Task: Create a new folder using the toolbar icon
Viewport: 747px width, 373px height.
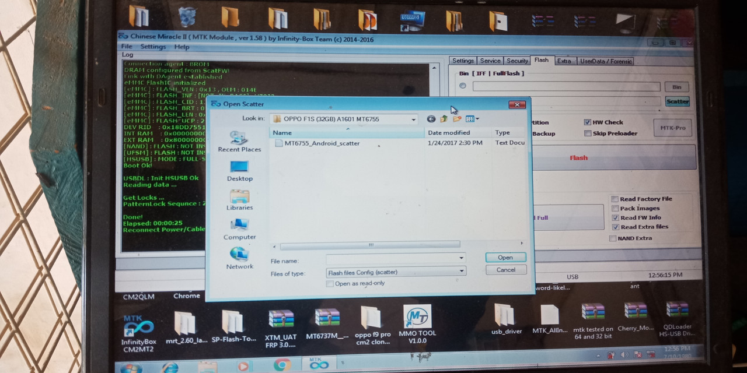Action: [457, 119]
